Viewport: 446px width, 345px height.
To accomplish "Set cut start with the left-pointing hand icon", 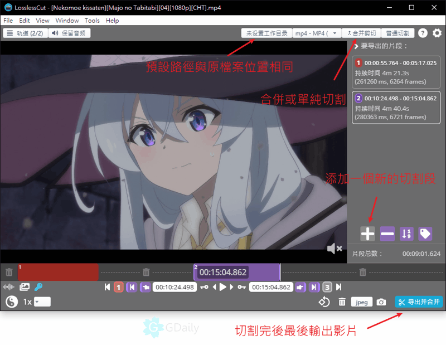I will tap(146, 287).
